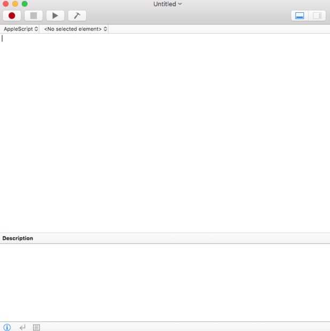Stop the script with the Stop button
Viewport: 330px width, 331px height.
point(34,15)
